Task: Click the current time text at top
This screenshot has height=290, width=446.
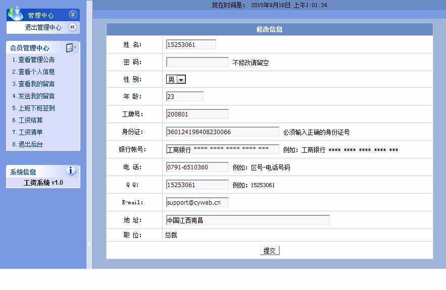Action: click(x=269, y=5)
